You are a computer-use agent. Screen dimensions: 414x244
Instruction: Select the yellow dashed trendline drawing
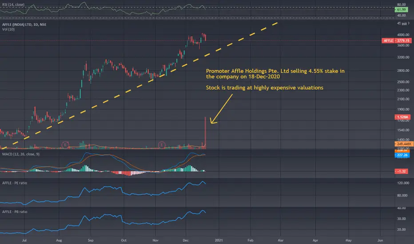pyautogui.click(x=139, y=86)
